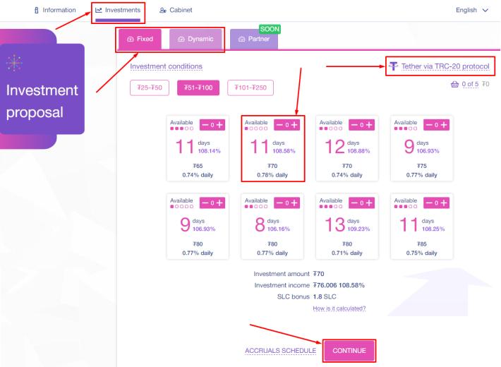Screen dimensions: 501x367
Task: Select the ₮25-₮50 amount range
Action: [x=150, y=88]
